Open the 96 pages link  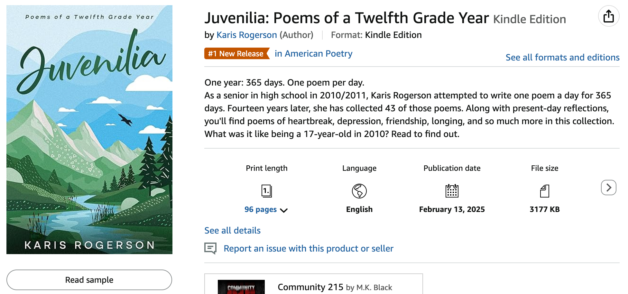260,209
